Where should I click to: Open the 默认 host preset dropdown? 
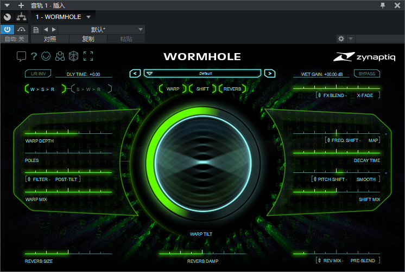(101, 30)
